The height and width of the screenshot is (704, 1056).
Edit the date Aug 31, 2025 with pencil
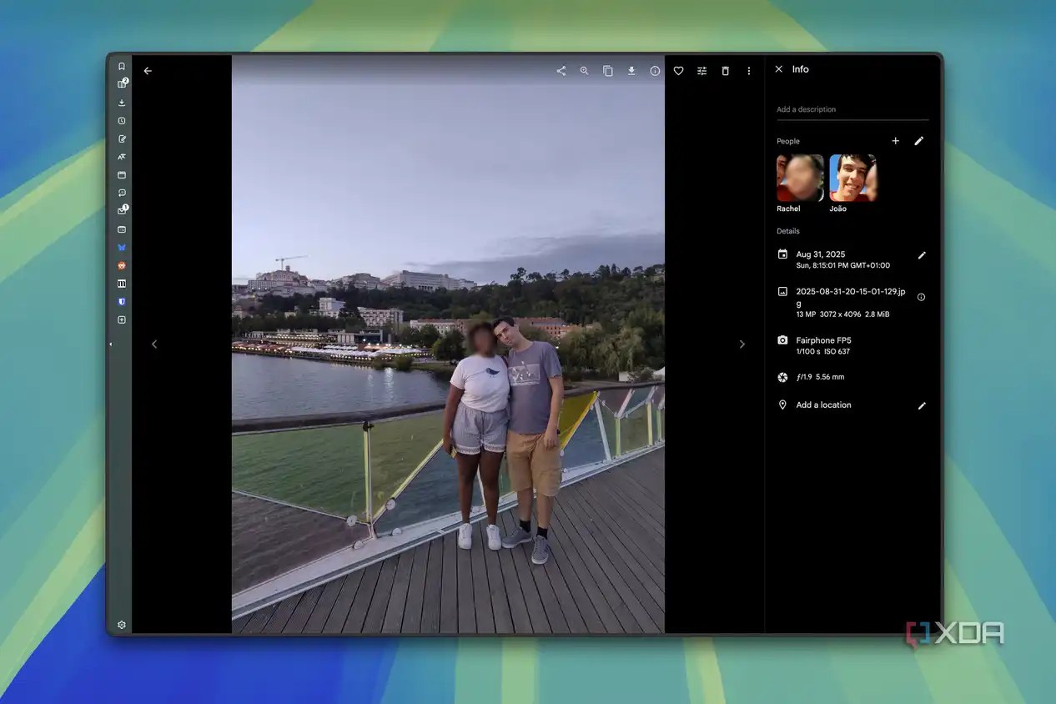click(x=922, y=255)
